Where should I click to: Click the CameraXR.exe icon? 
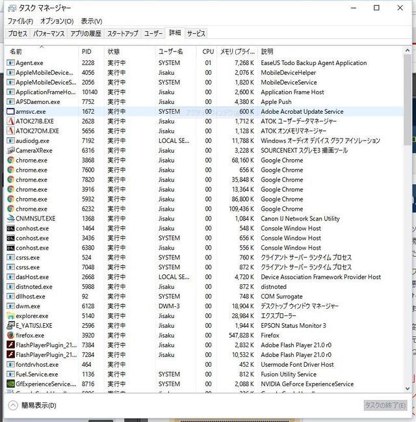pyautogui.click(x=10, y=150)
